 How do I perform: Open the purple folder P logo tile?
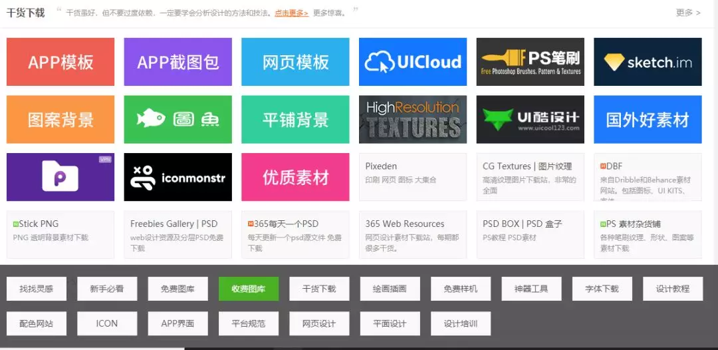pos(60,177)
